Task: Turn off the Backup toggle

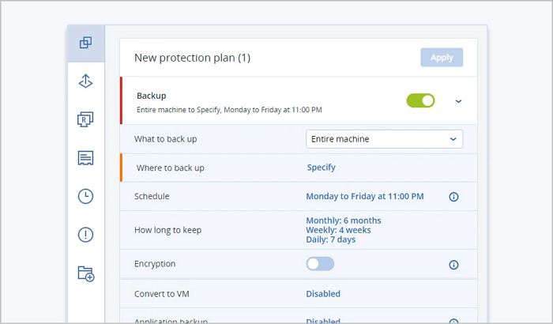Action: (x=420, y=101)
